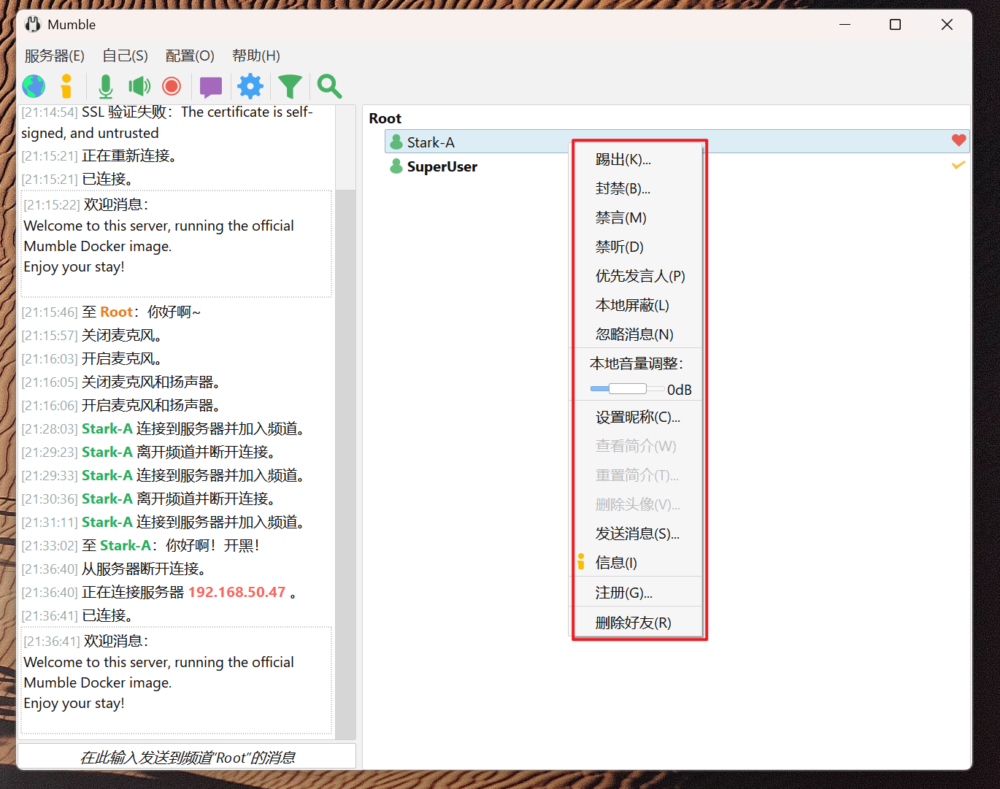This screenshot has width=1000, height=789.
Task: Click Stark-A link at 21:30:36 entry
Action: coord(107,499)
